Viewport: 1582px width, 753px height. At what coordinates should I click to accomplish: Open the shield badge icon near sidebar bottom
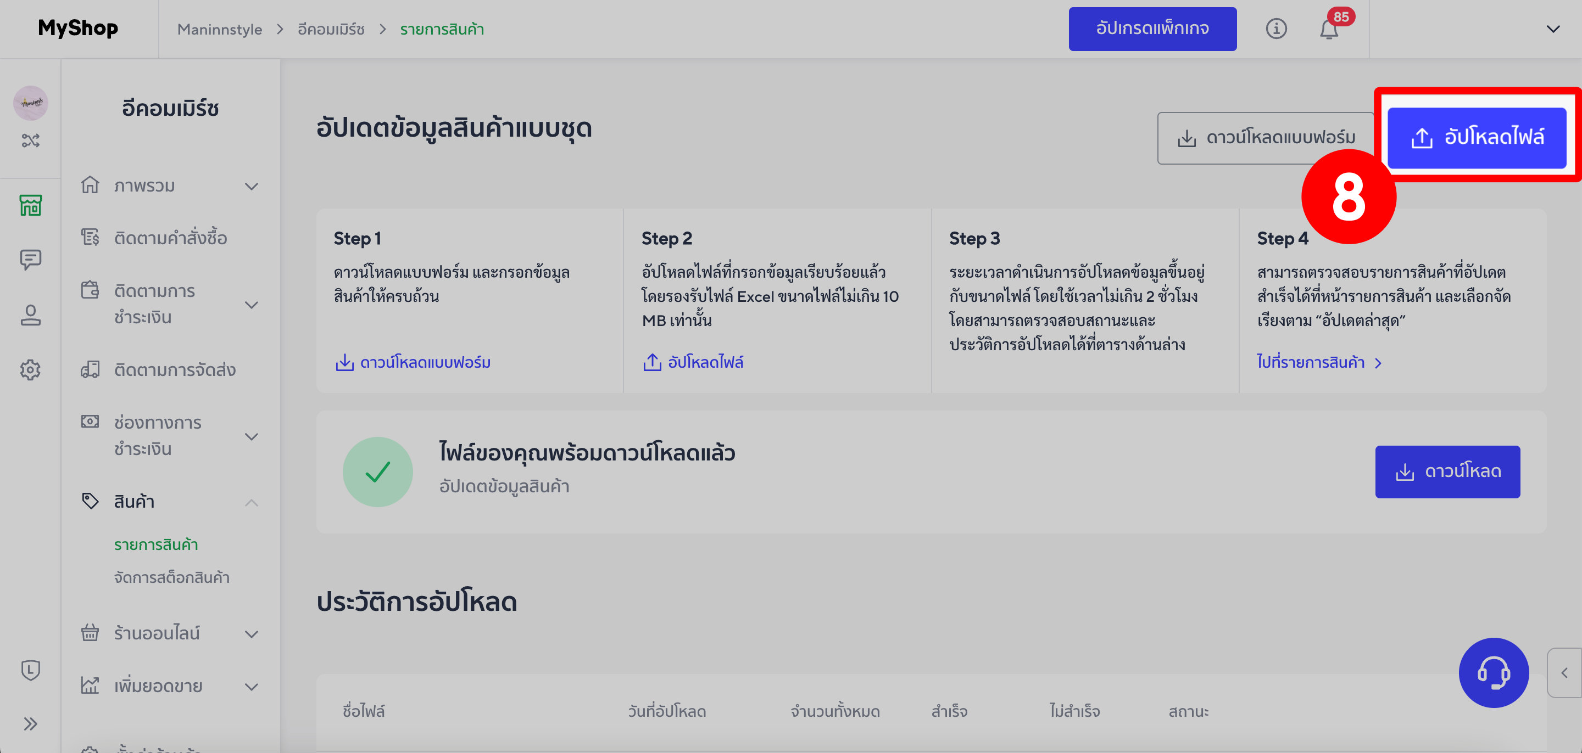(30, 671)
